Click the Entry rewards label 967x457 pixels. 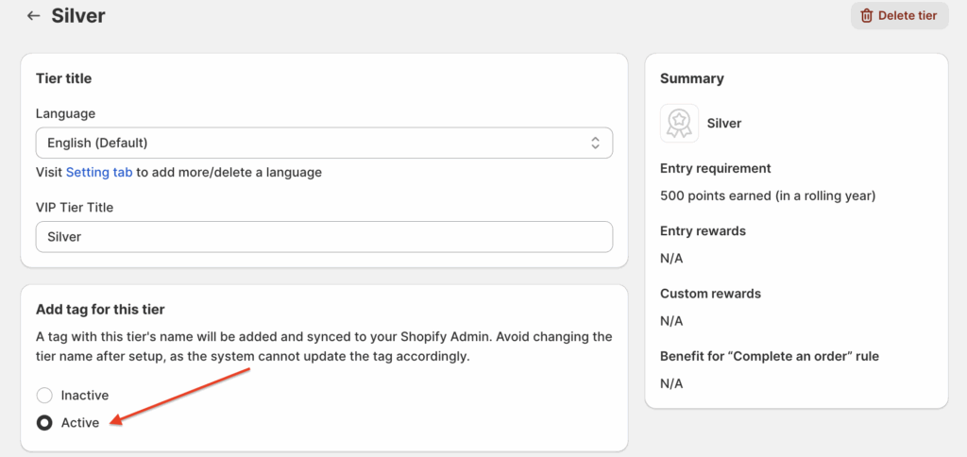[703, 231]
